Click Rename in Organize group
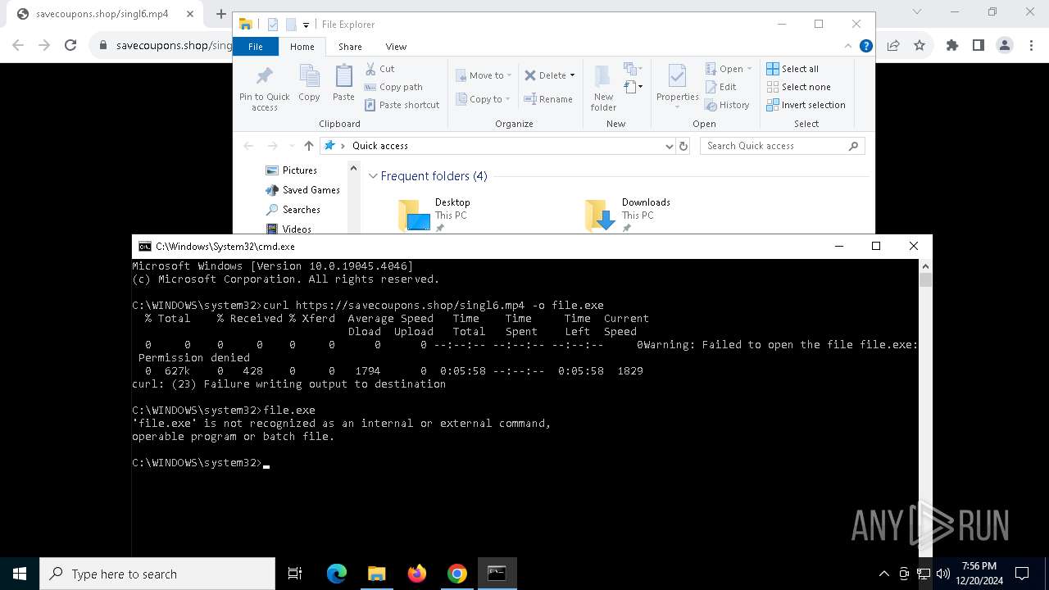 coord(548,99)
